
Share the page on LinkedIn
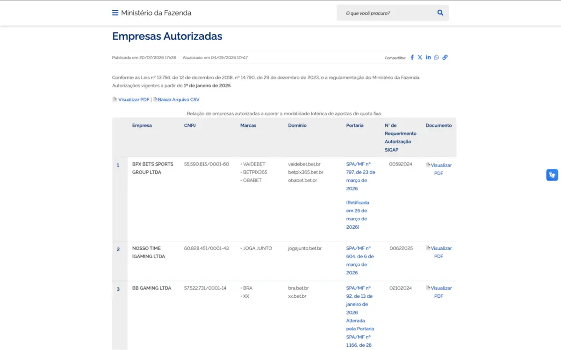pos(428,57)
